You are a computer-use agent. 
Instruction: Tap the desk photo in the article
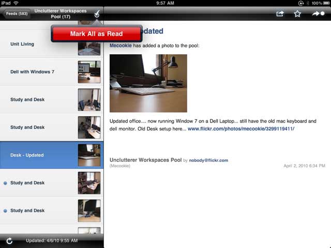148,83
